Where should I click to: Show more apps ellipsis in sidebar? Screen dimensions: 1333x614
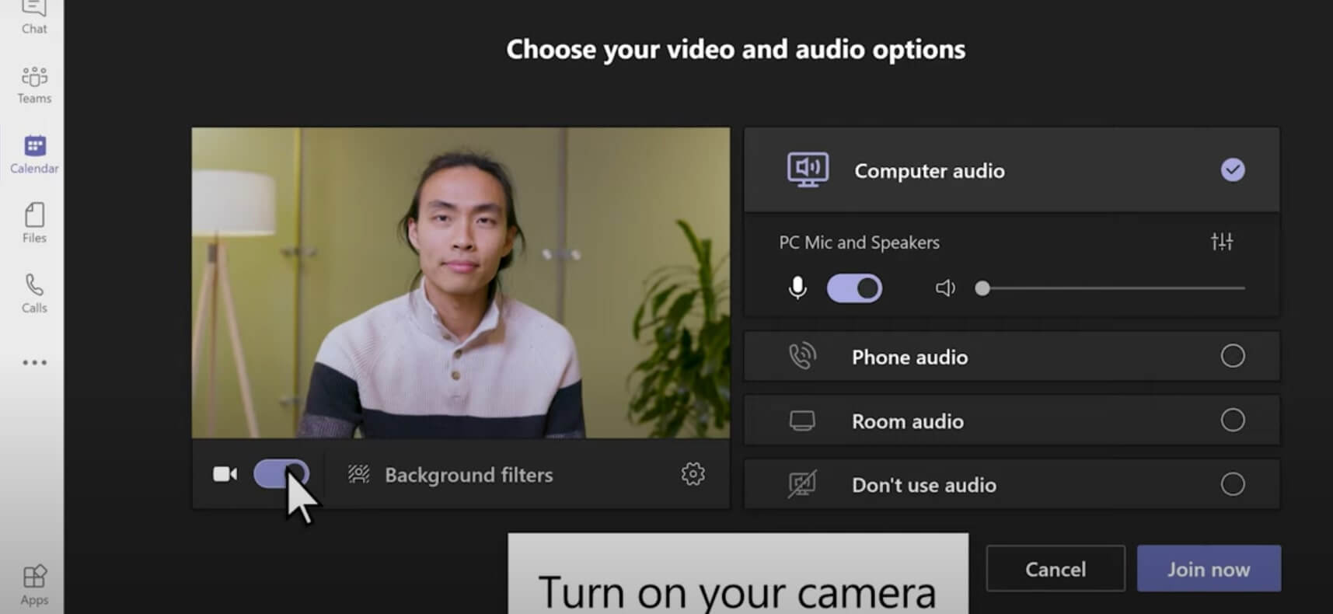click(x=34, y=362)
